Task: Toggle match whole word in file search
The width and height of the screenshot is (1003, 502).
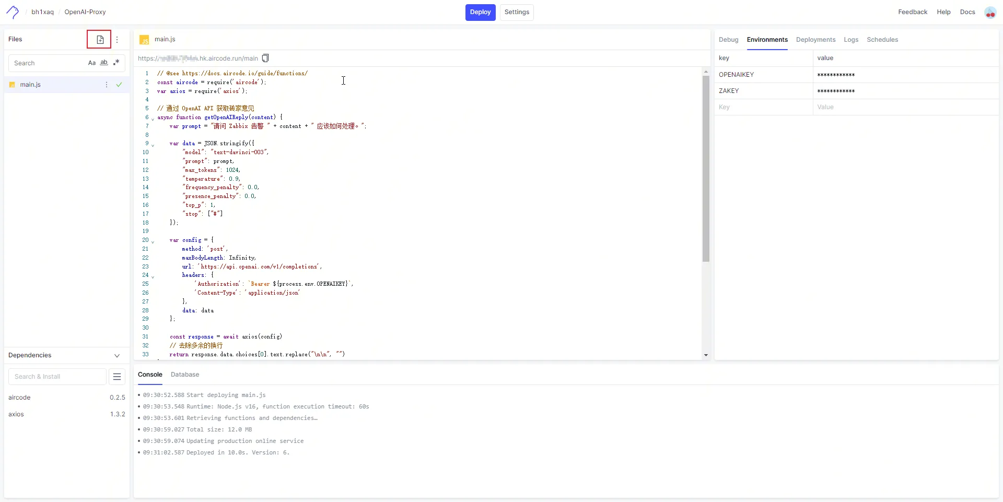Action: tap(104, 63)
